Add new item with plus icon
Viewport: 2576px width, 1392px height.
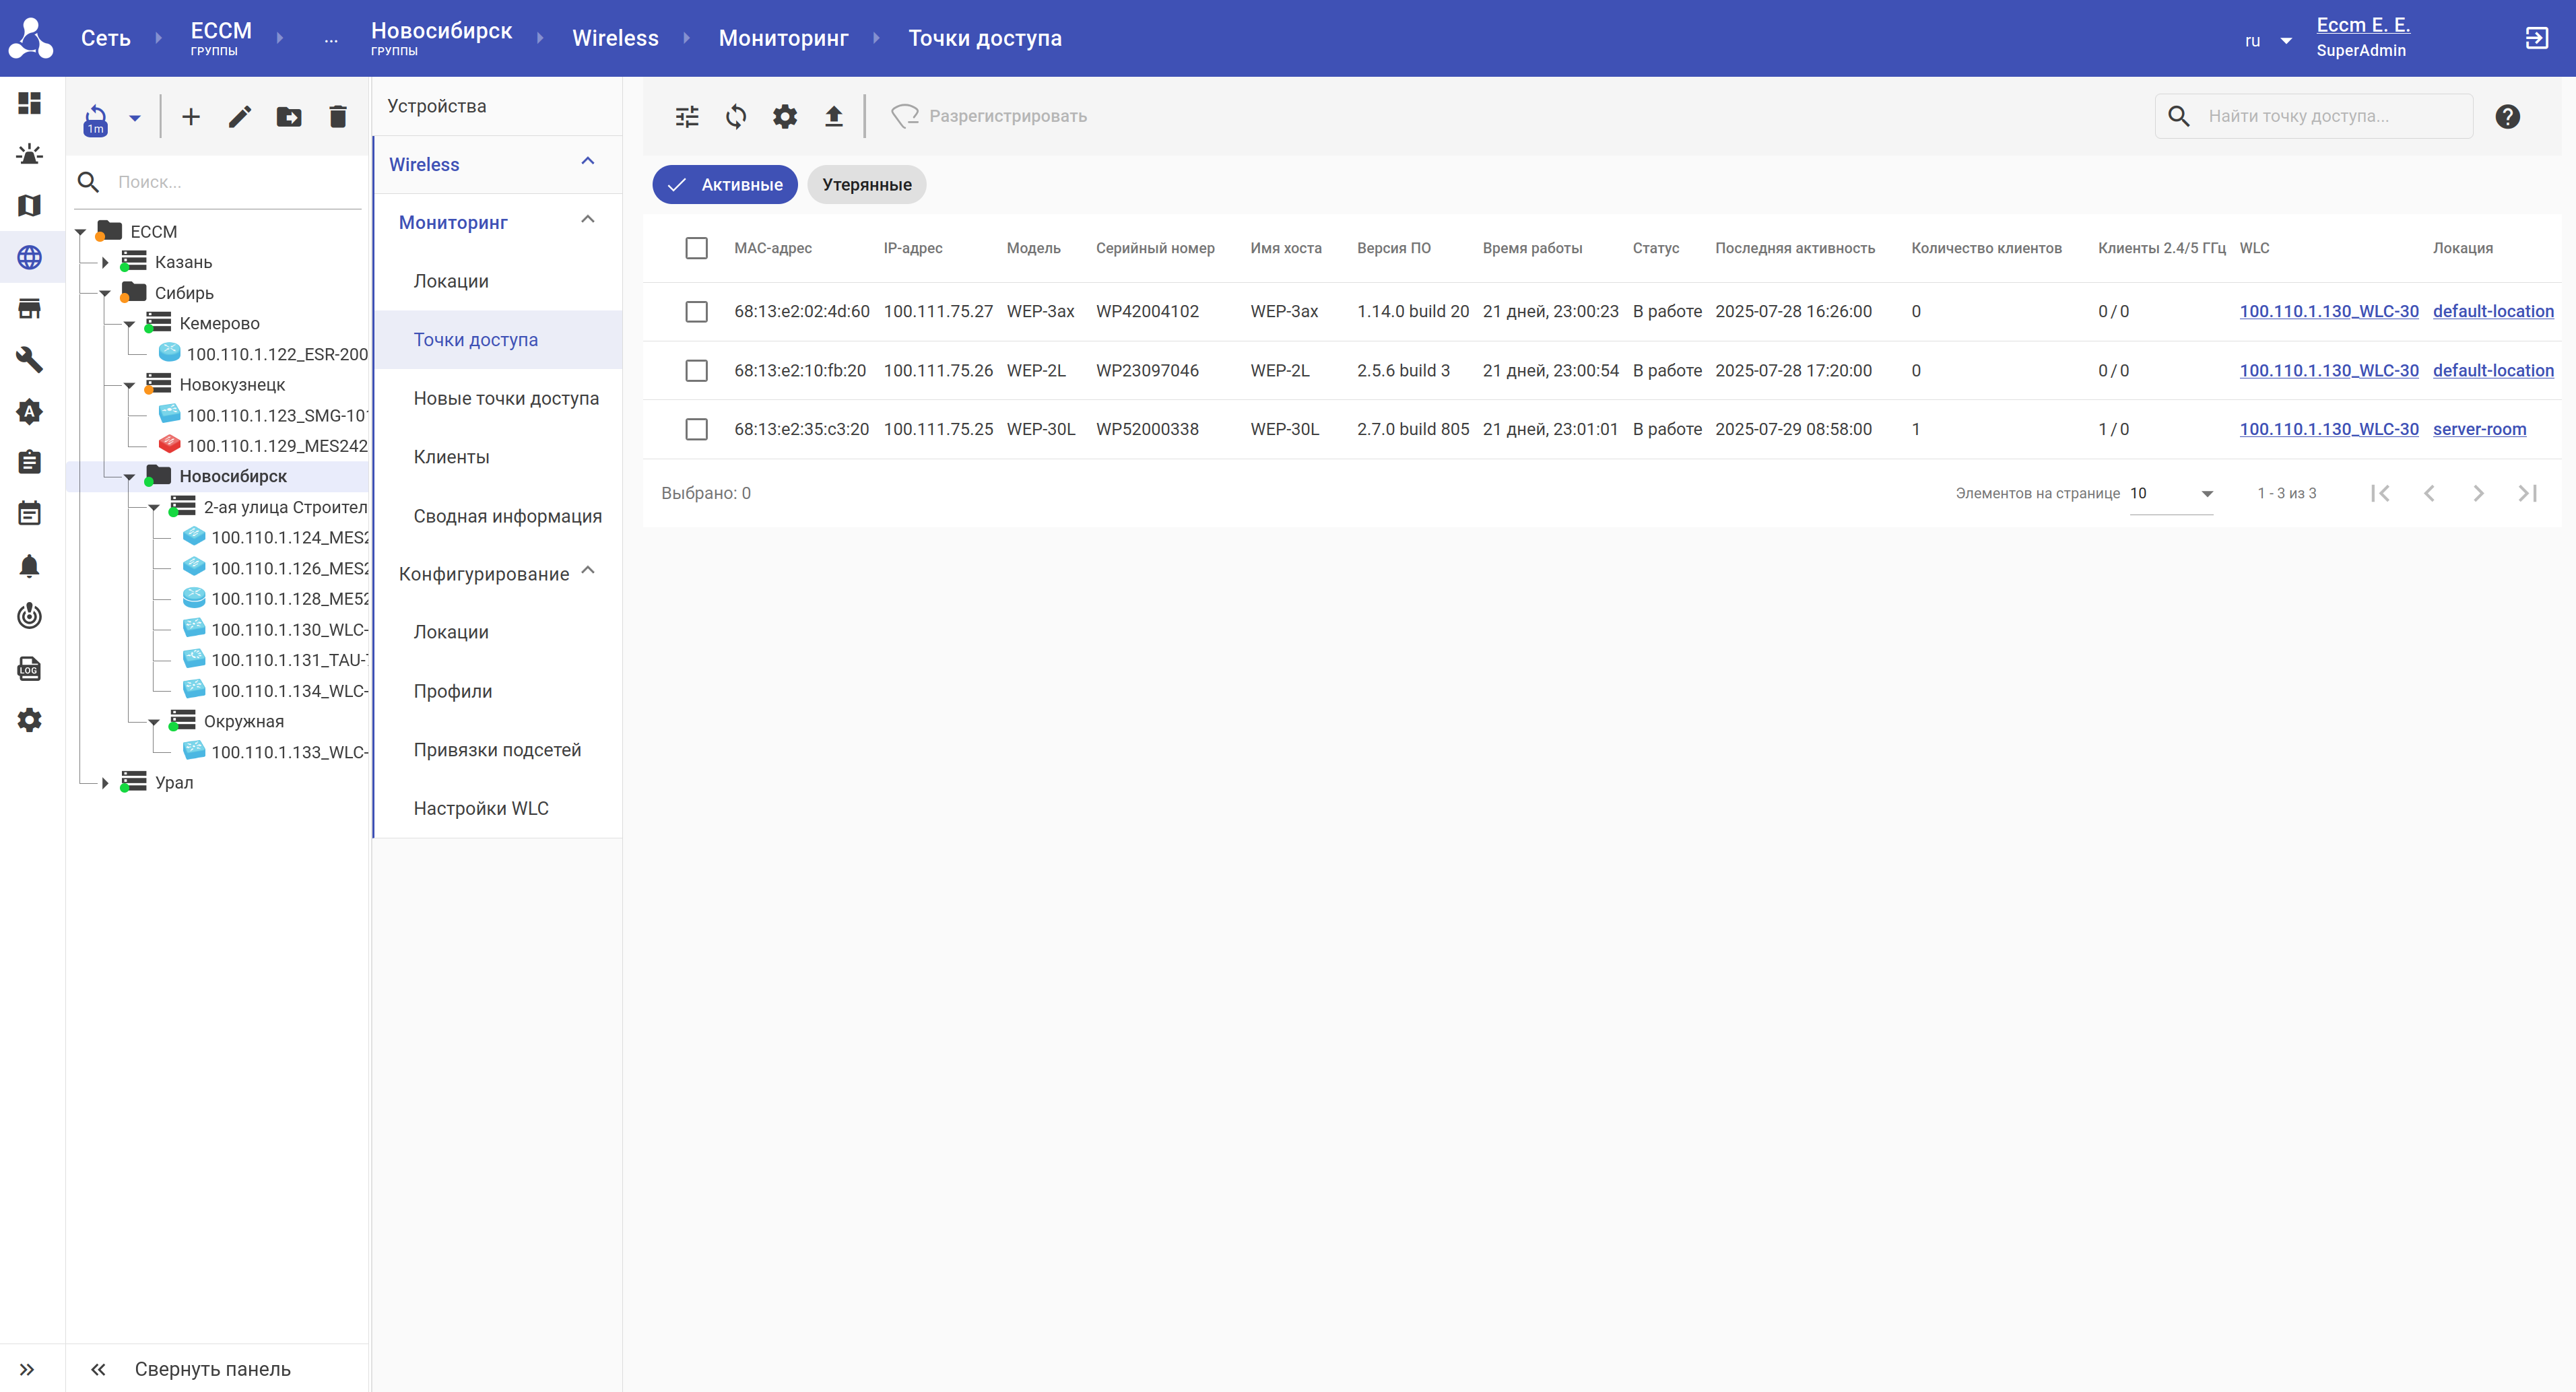pos(191,117)
